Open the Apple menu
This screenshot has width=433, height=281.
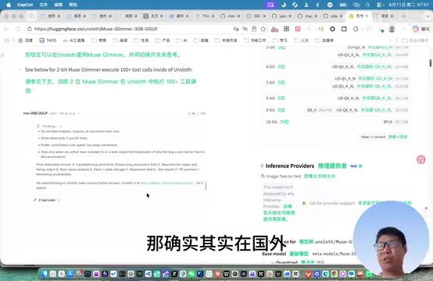[9, 5]
